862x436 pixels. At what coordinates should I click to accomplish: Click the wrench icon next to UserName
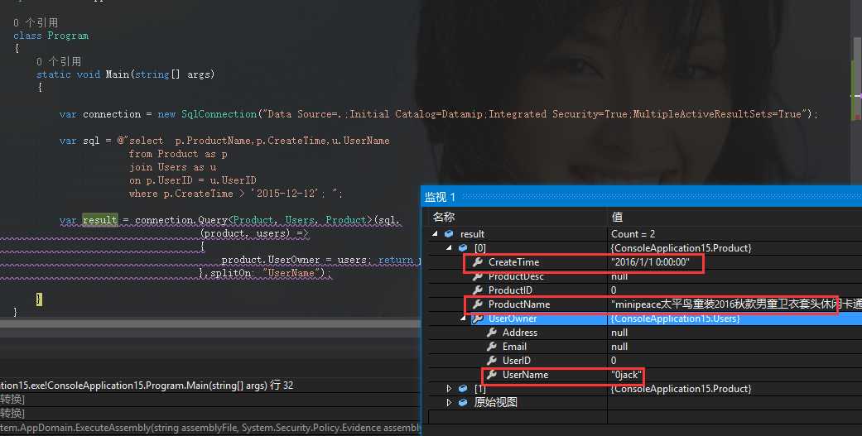pyautogui.click(x=491, y=375)
